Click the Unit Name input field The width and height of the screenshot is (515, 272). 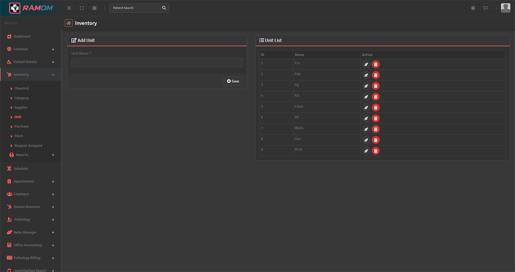pyautogui.click(x=157, y=63)
